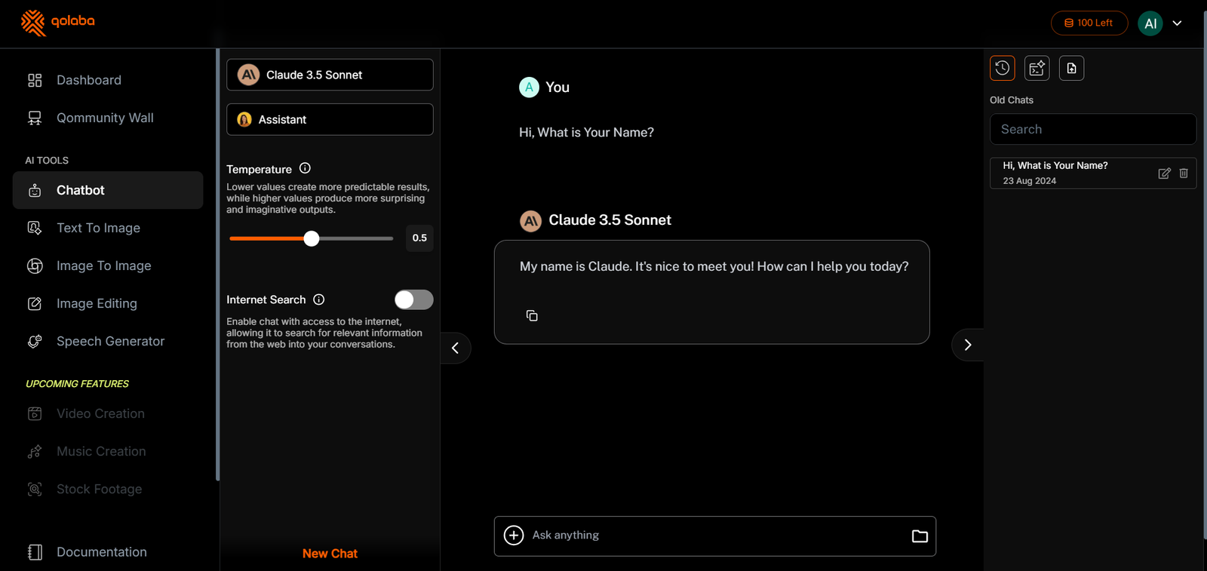Screen dimensions: 1207x571
Task: Click the plus icon in message box
Action: point(514,536)
